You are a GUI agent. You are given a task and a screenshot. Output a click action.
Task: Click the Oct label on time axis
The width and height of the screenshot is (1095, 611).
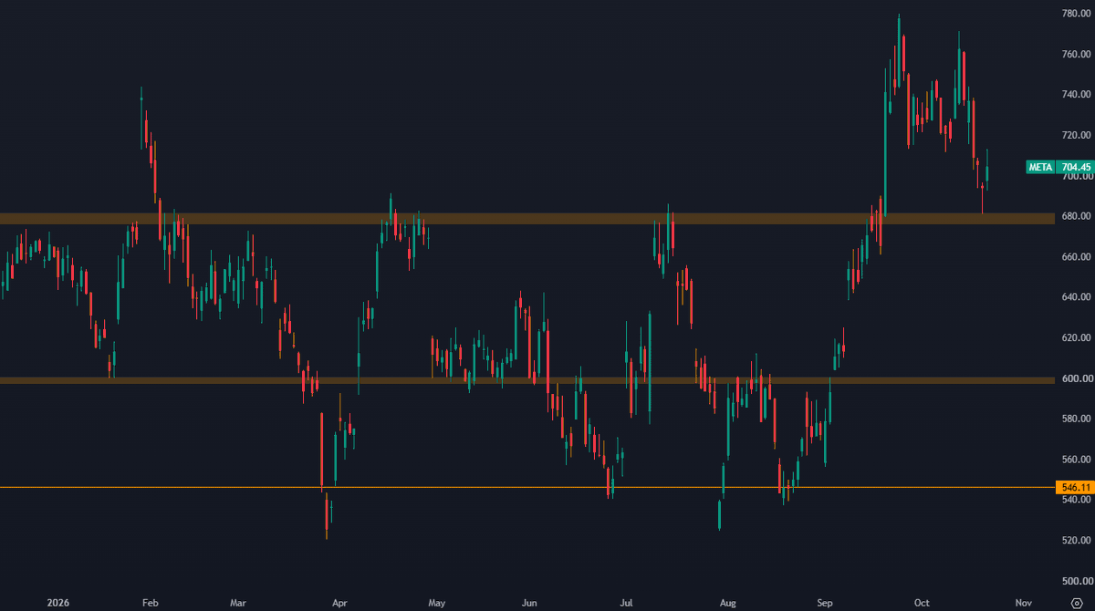coord(923,603)
